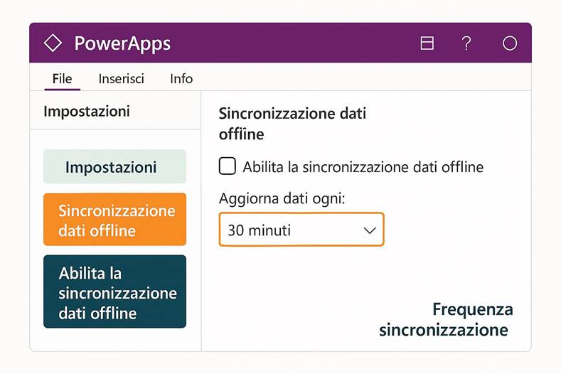
Task: Open the Inserisci tab
Action: click(122, 79)
